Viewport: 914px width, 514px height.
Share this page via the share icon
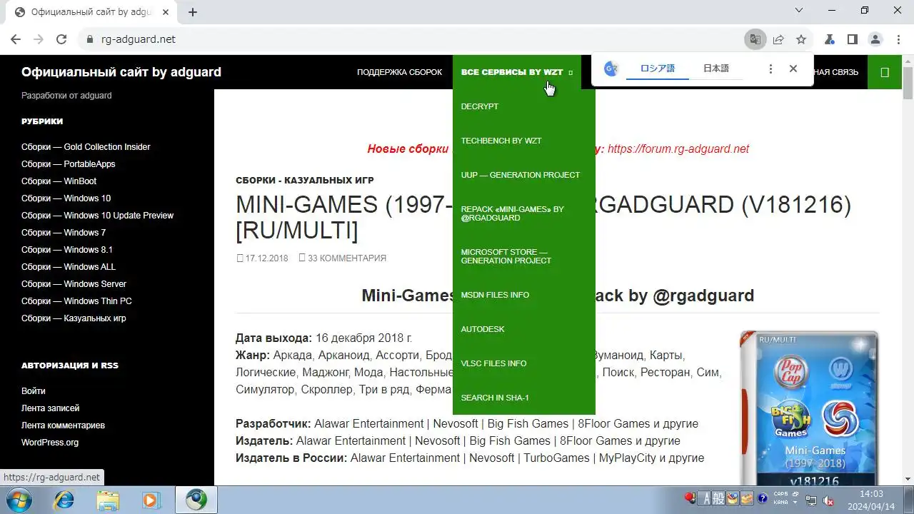pyautogui.click(x=778, y=39)
